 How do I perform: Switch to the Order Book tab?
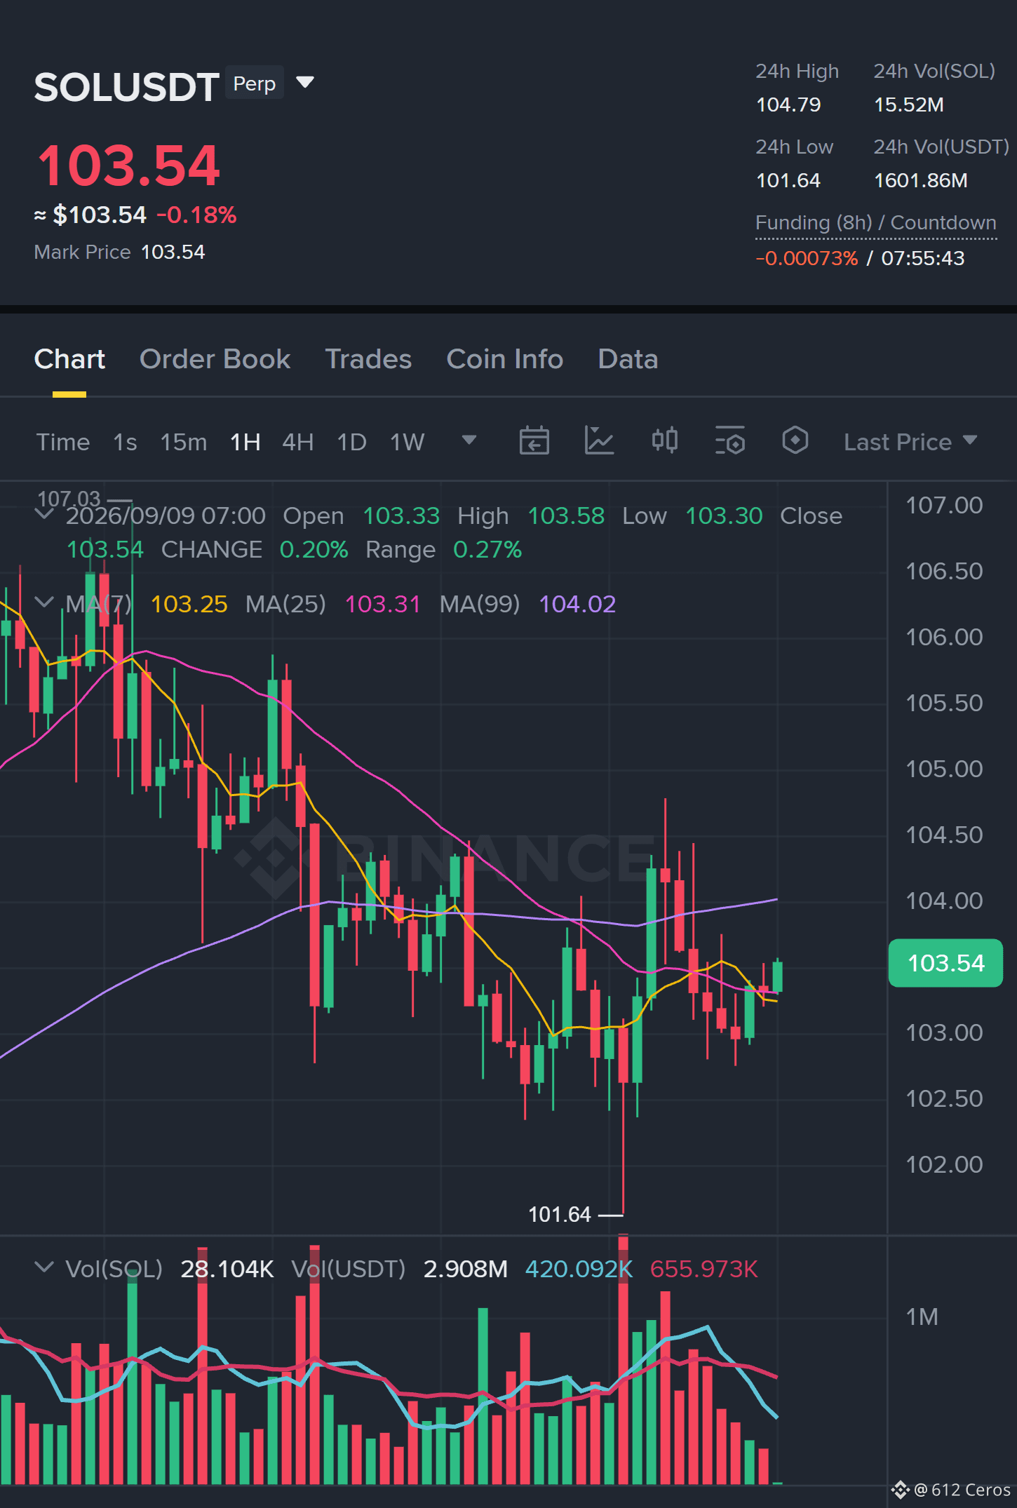click(x=215, y=359)
